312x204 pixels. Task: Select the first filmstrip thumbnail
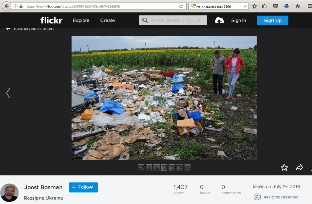pyautogui.click(x=141, y=168)
